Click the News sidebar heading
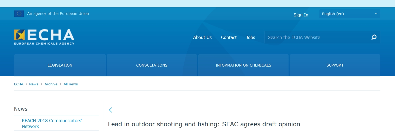 [x=21, y=109]
